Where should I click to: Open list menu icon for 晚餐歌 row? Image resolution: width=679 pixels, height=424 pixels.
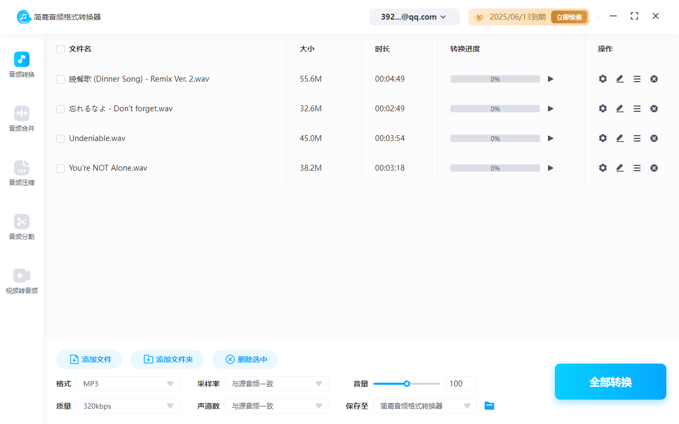pos(637,79)
